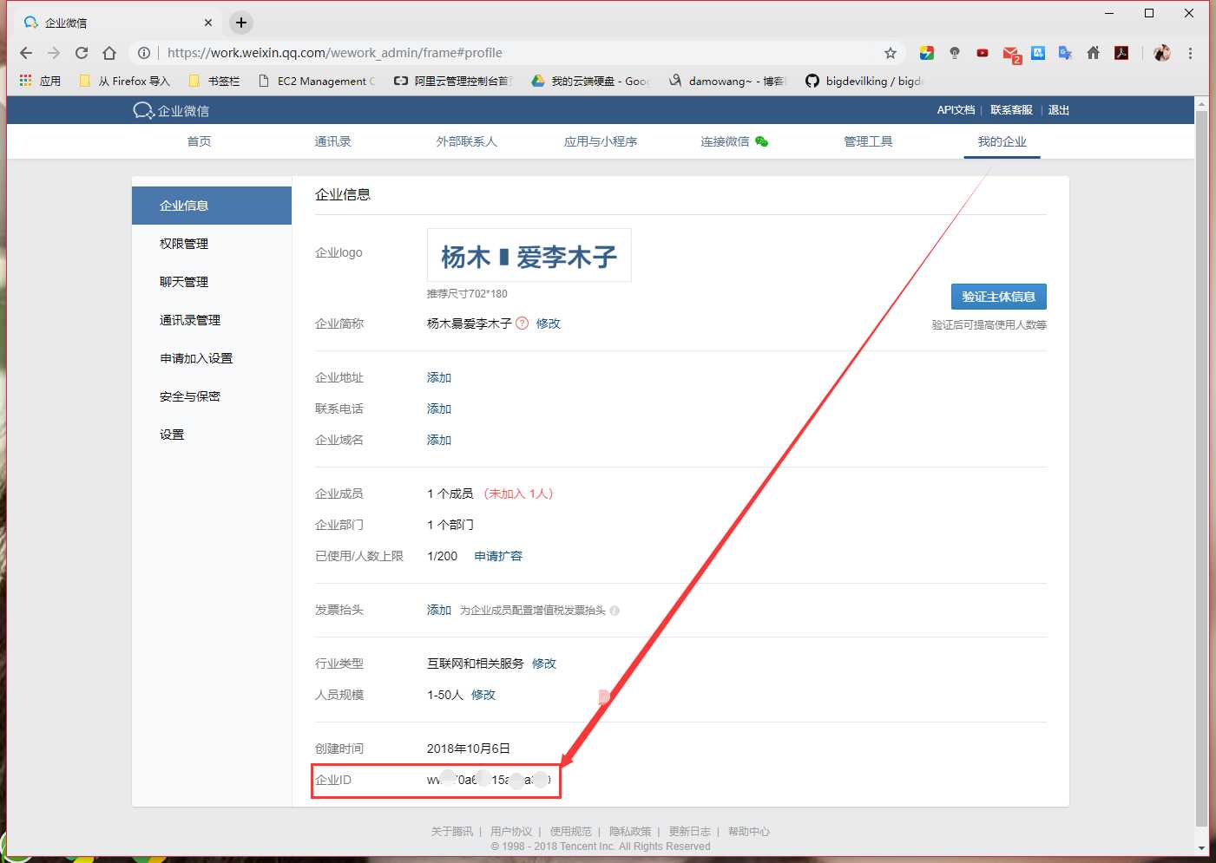Click the question mark beside 企业简称
This screenshot has width=1216, height=863.
coord(522,324)
